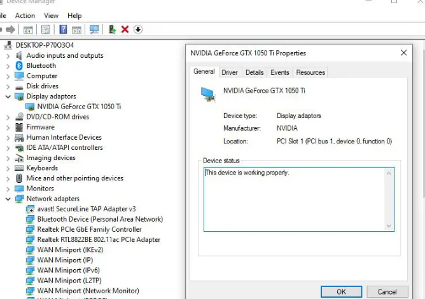Viewport: 425px width, 299px height.
Task: Expand Imaging devices node
Action: tap(8, 158)
